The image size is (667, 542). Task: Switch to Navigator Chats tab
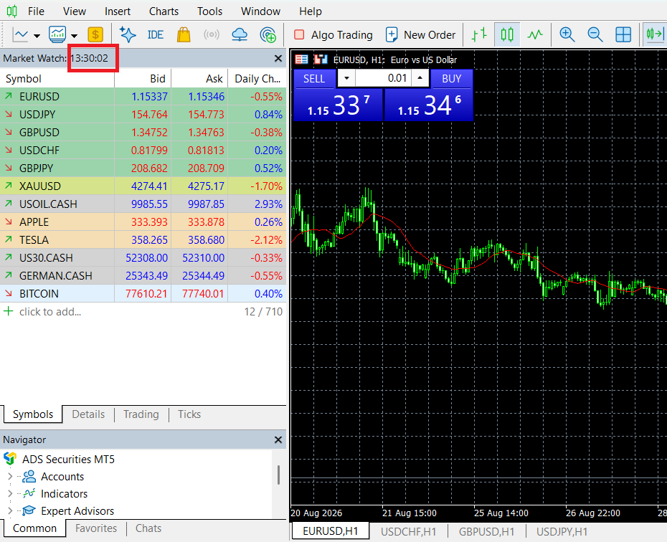(x=148, y=528)
